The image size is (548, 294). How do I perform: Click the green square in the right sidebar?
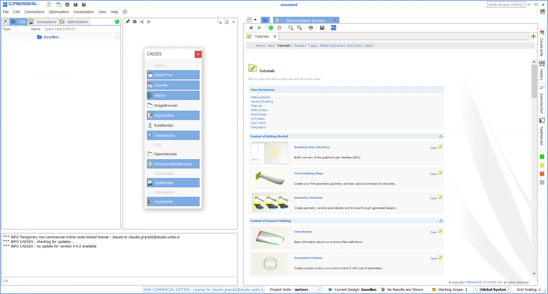pos(542,157)
